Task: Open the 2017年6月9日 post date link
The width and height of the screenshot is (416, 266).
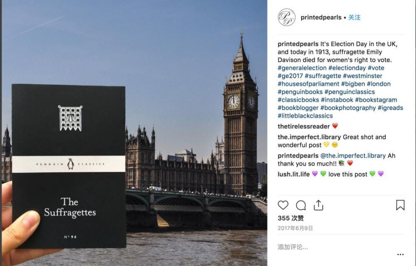Action: [295, 228]
